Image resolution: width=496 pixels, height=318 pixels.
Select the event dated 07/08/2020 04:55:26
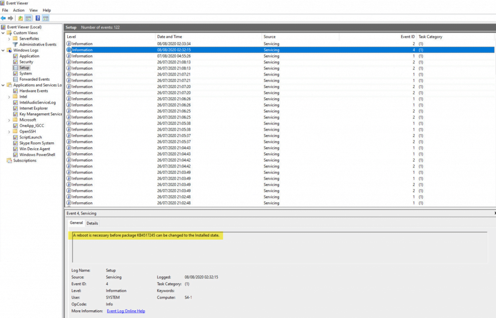point(280,56)
